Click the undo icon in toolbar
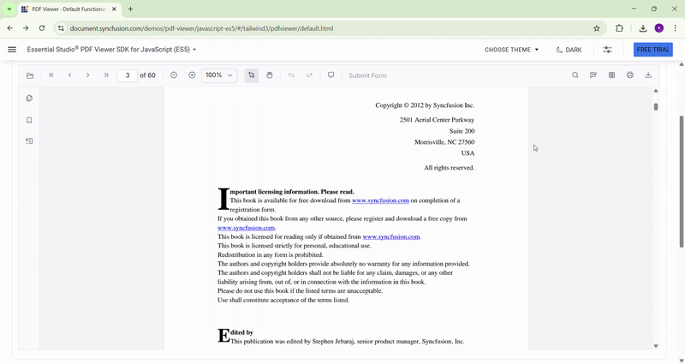Screen dimensions: 685x364 (291, 75)
